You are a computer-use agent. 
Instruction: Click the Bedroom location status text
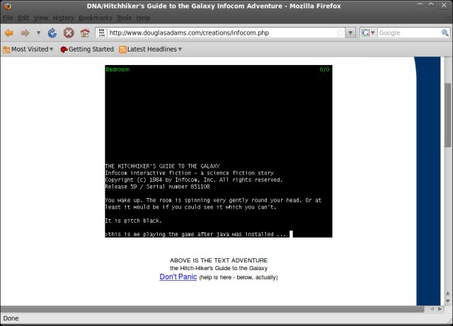point(117,69)
